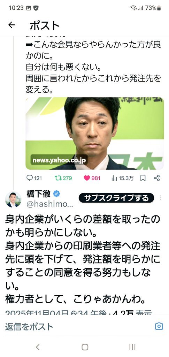Open the @hashimo... handle link
169x357 pixels.
click(50, 204)
